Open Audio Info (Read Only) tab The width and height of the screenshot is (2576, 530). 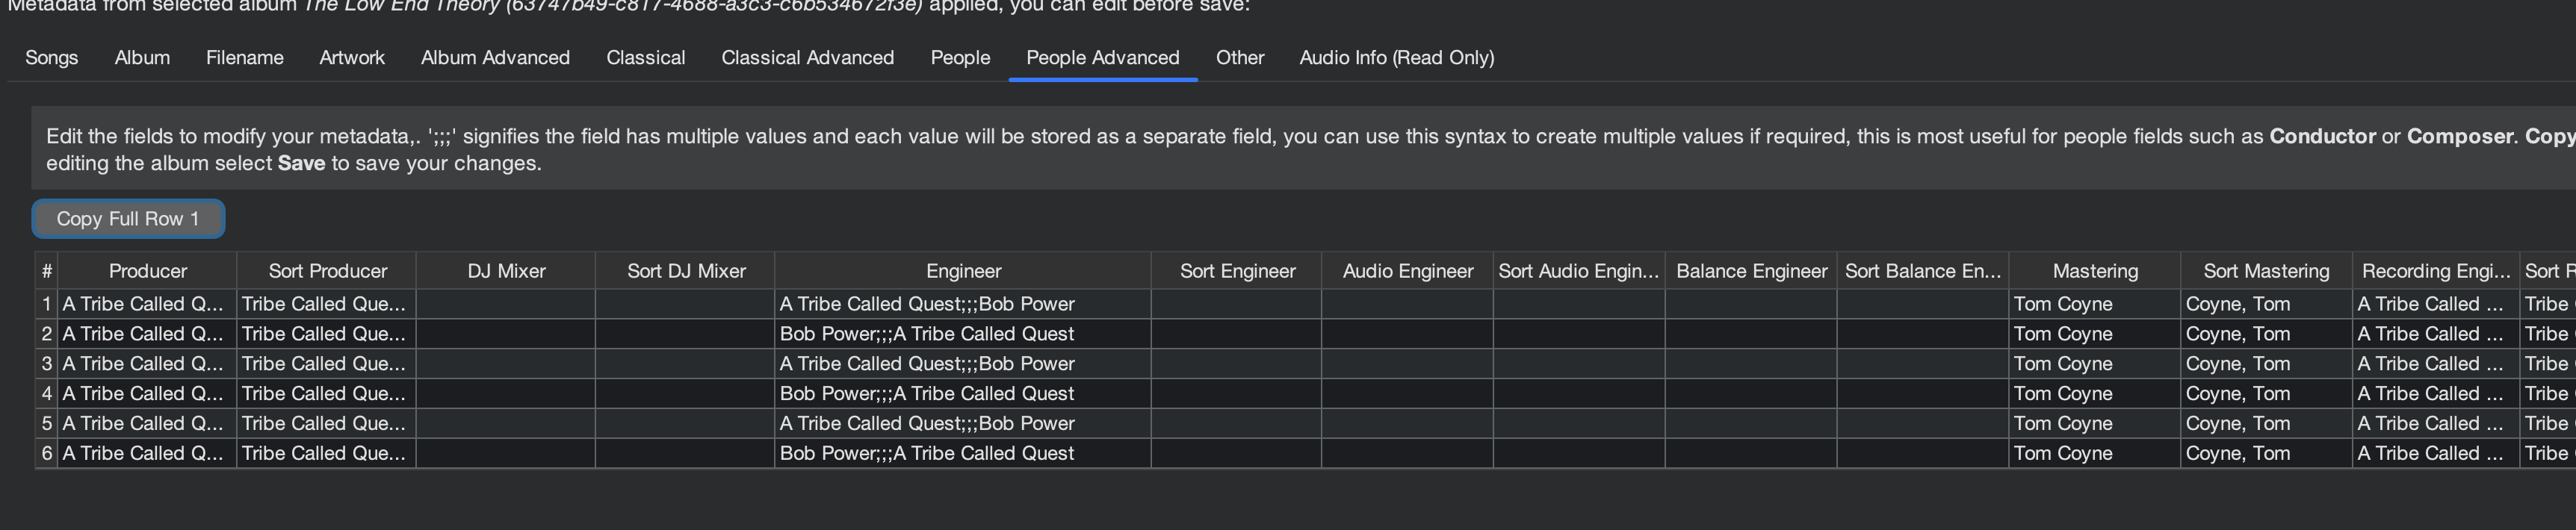point(1397,58)
